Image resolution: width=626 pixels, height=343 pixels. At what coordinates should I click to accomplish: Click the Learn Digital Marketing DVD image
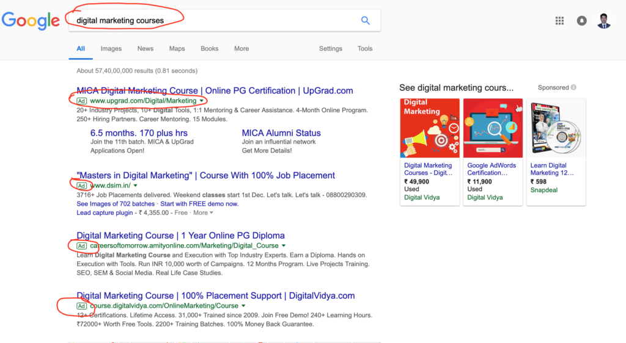(556, 128)
